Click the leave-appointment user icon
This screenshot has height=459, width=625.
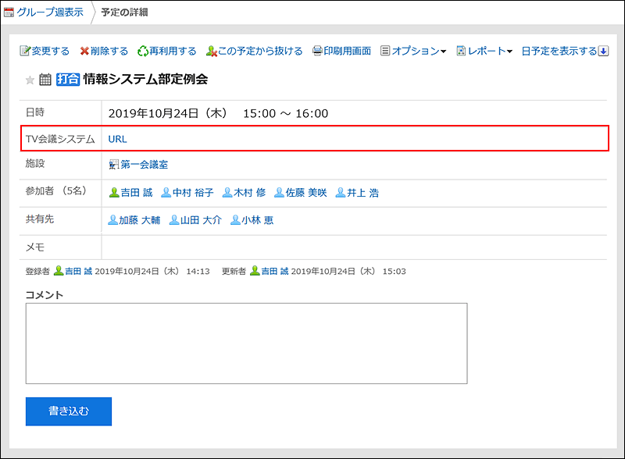point(211,51)
